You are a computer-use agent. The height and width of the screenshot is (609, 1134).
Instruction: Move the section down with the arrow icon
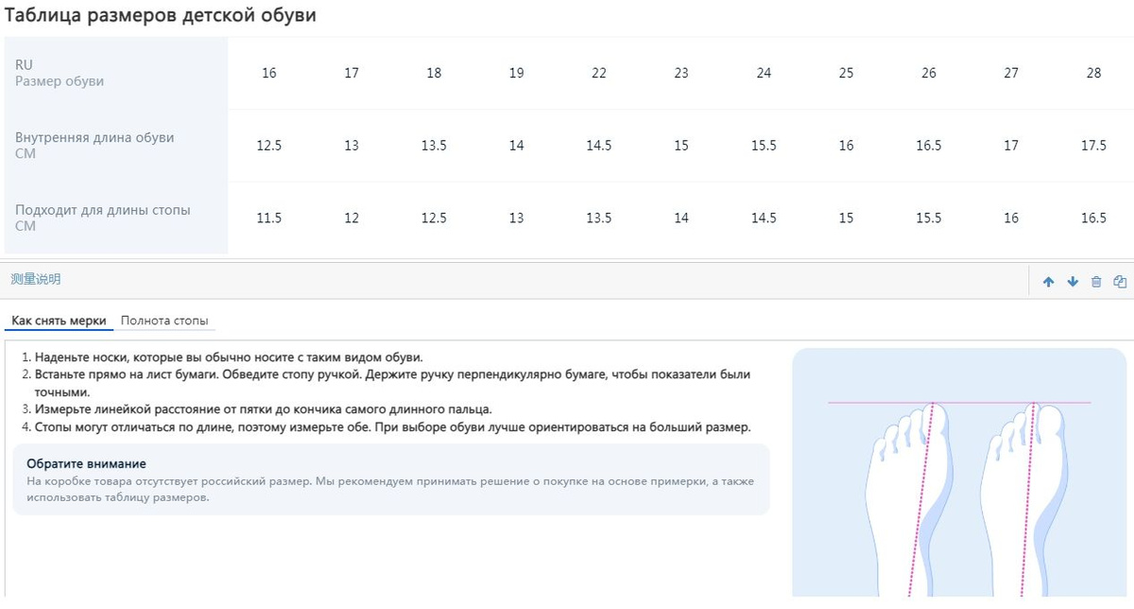point(1073,282)
